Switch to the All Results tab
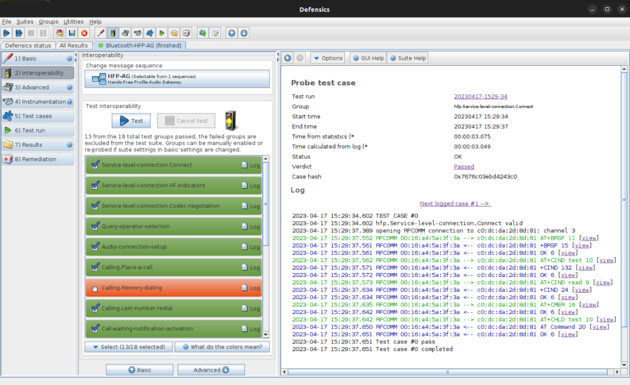Viewport: 630px width, 385px height. click(x=74, y=45)
